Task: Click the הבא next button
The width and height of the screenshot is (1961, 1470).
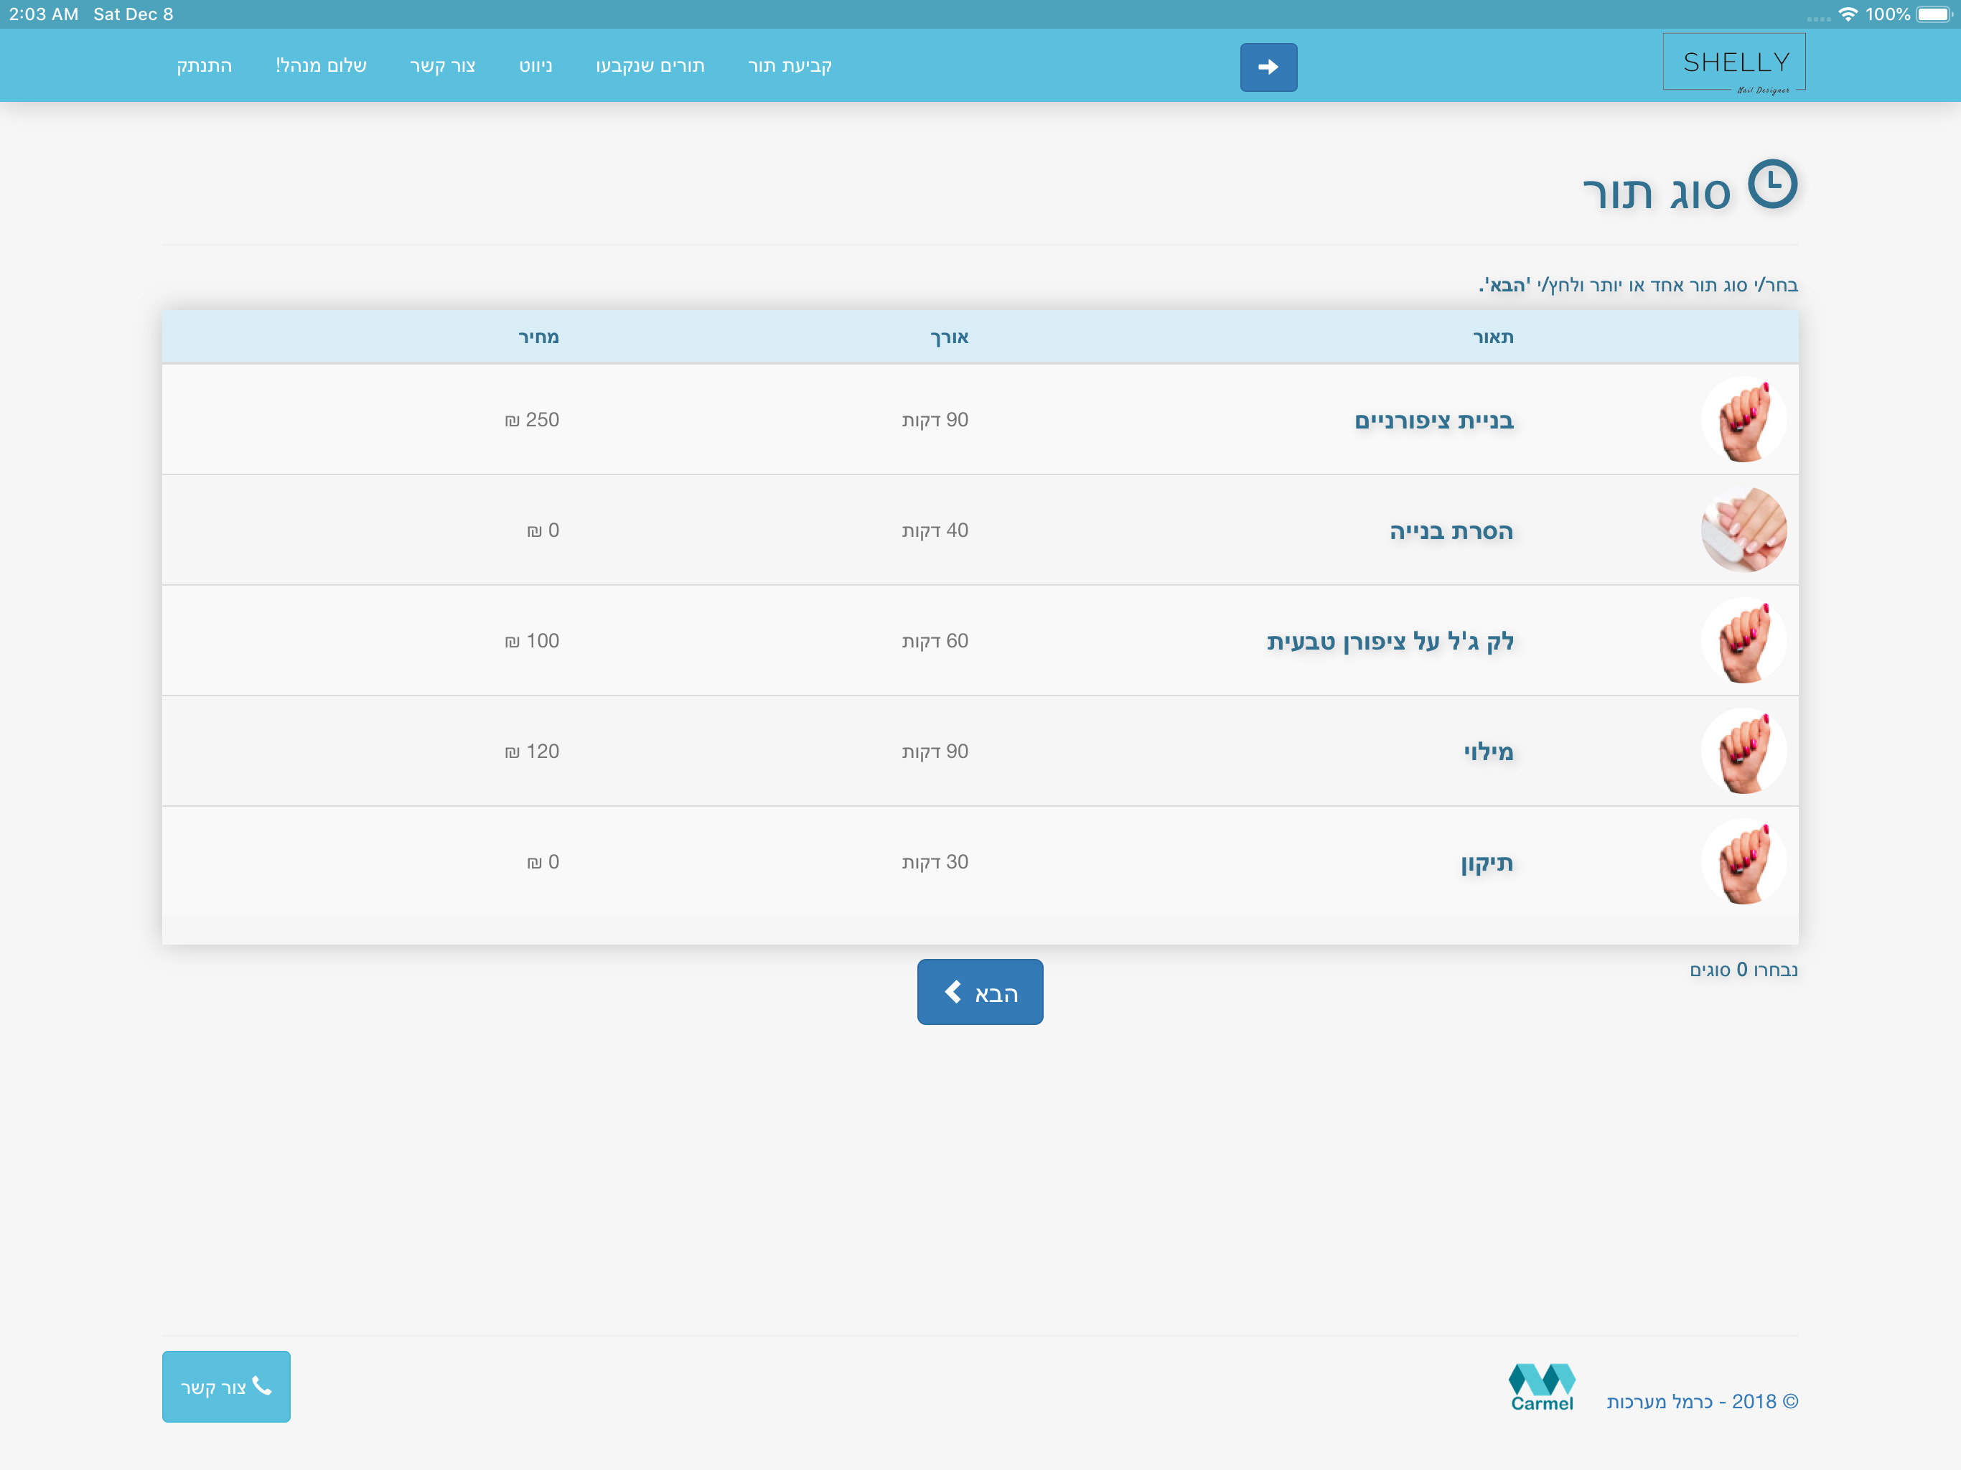Action: 980,992
